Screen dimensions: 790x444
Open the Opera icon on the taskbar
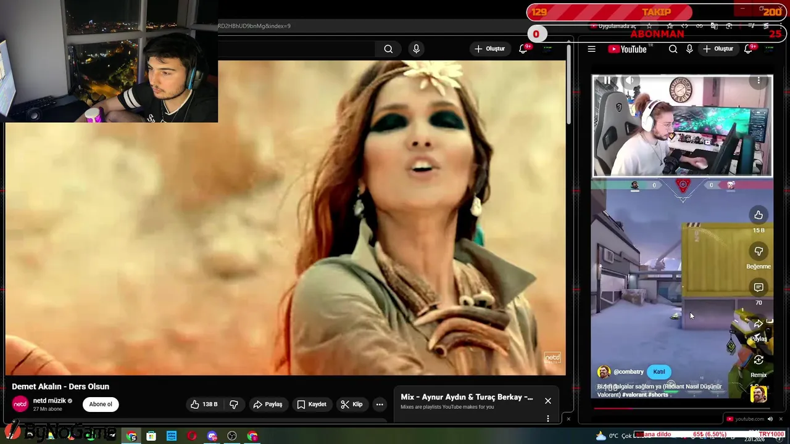click(192, 436)
